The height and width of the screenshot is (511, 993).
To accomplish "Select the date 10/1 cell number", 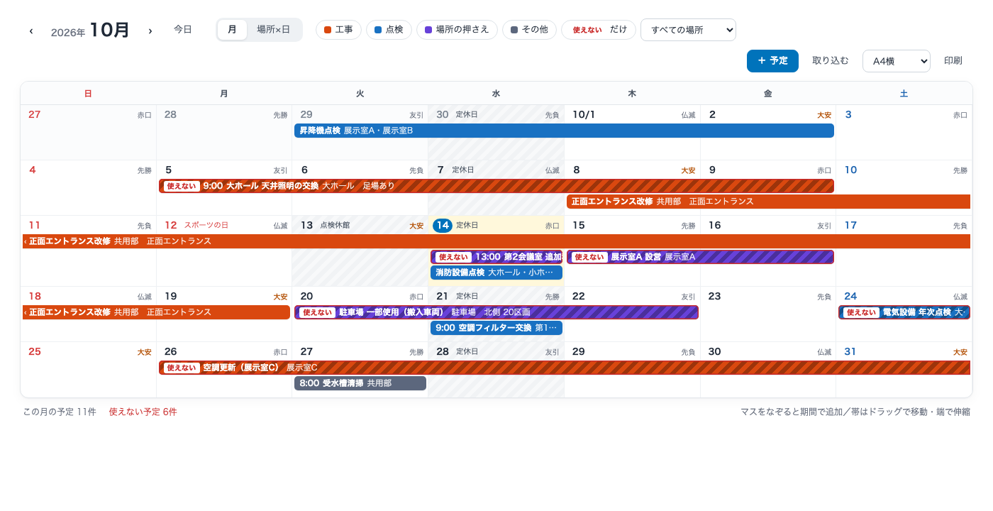I will pos(584,115).
